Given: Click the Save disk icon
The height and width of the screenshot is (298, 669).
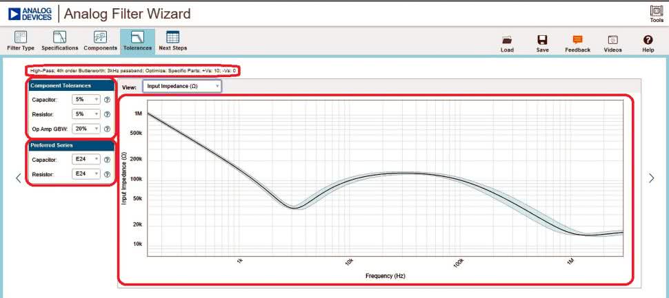Looking at the screenshot, I should pyautogui.click(x=542, y=41).
